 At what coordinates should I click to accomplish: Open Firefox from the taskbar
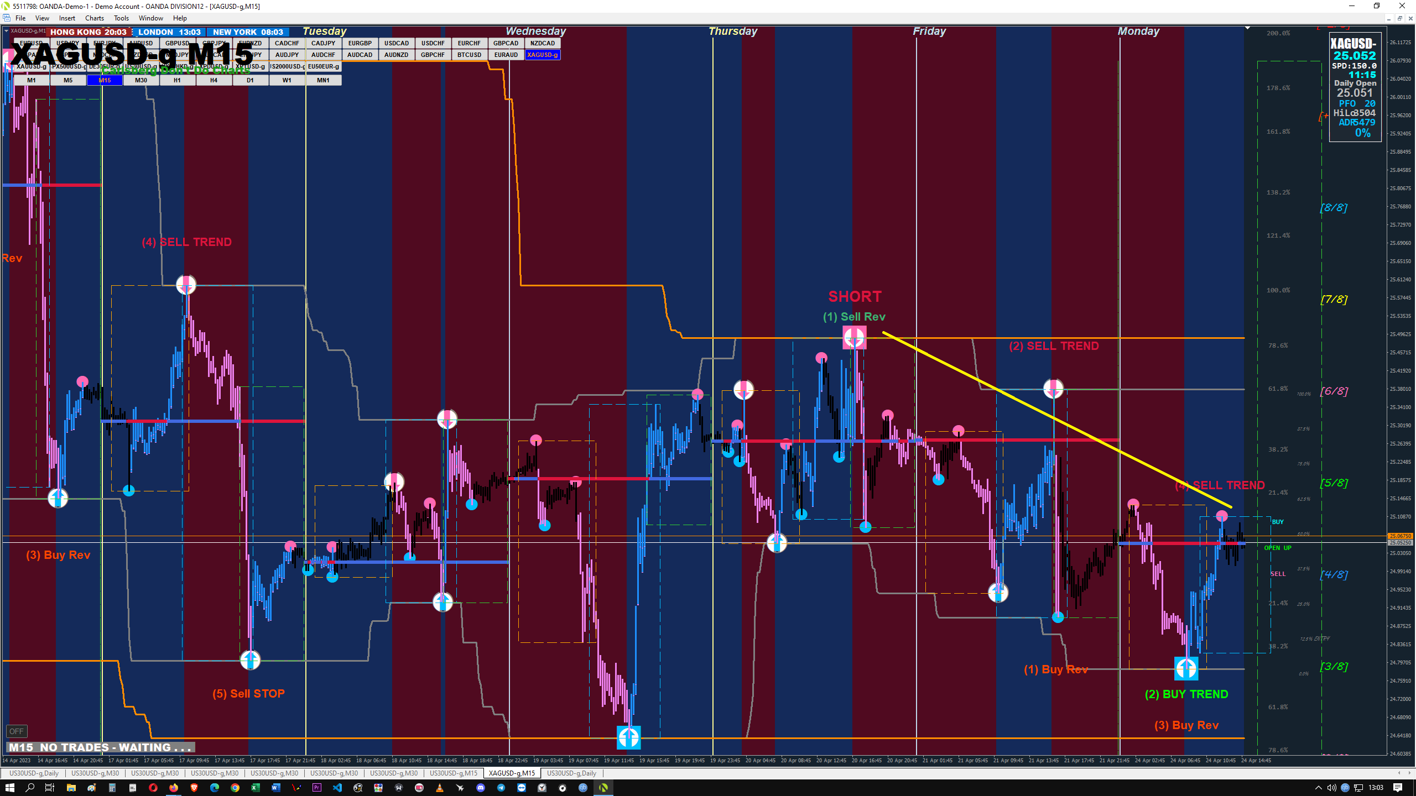pyautogui.click(x=174, y=788)
